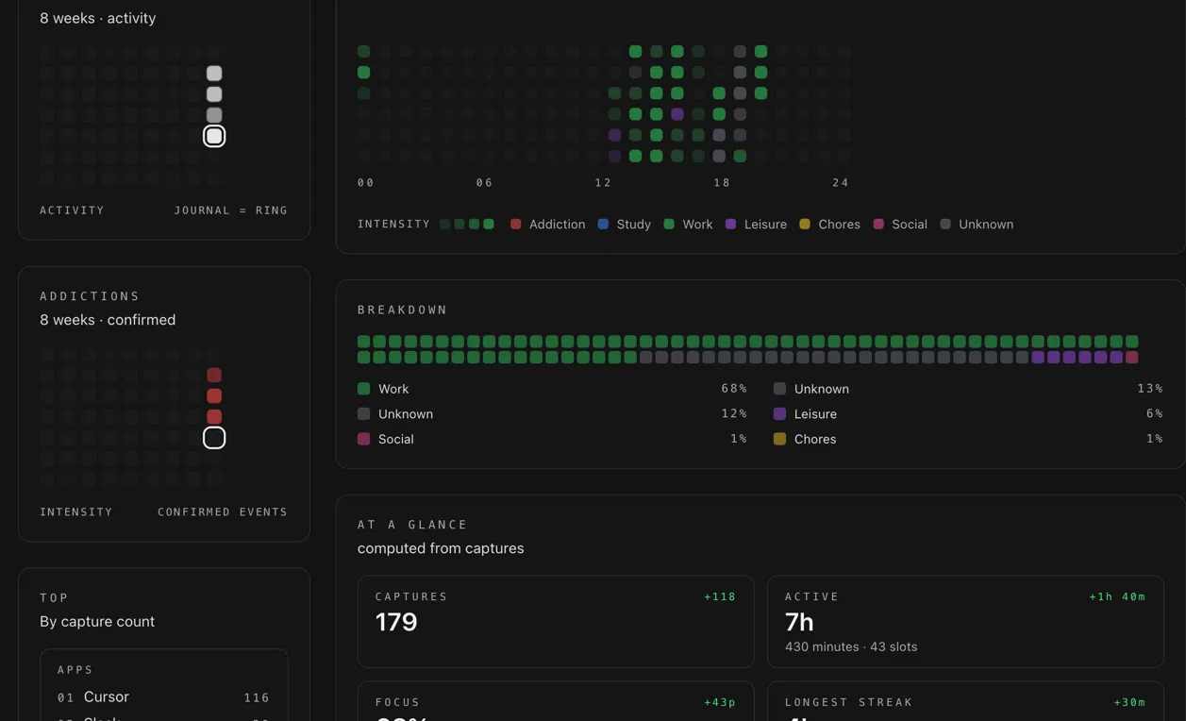Viewport: 1186px width, 721px height.
Task: Click the topmost light gray Activity heatmap cell
Action: 214,74
